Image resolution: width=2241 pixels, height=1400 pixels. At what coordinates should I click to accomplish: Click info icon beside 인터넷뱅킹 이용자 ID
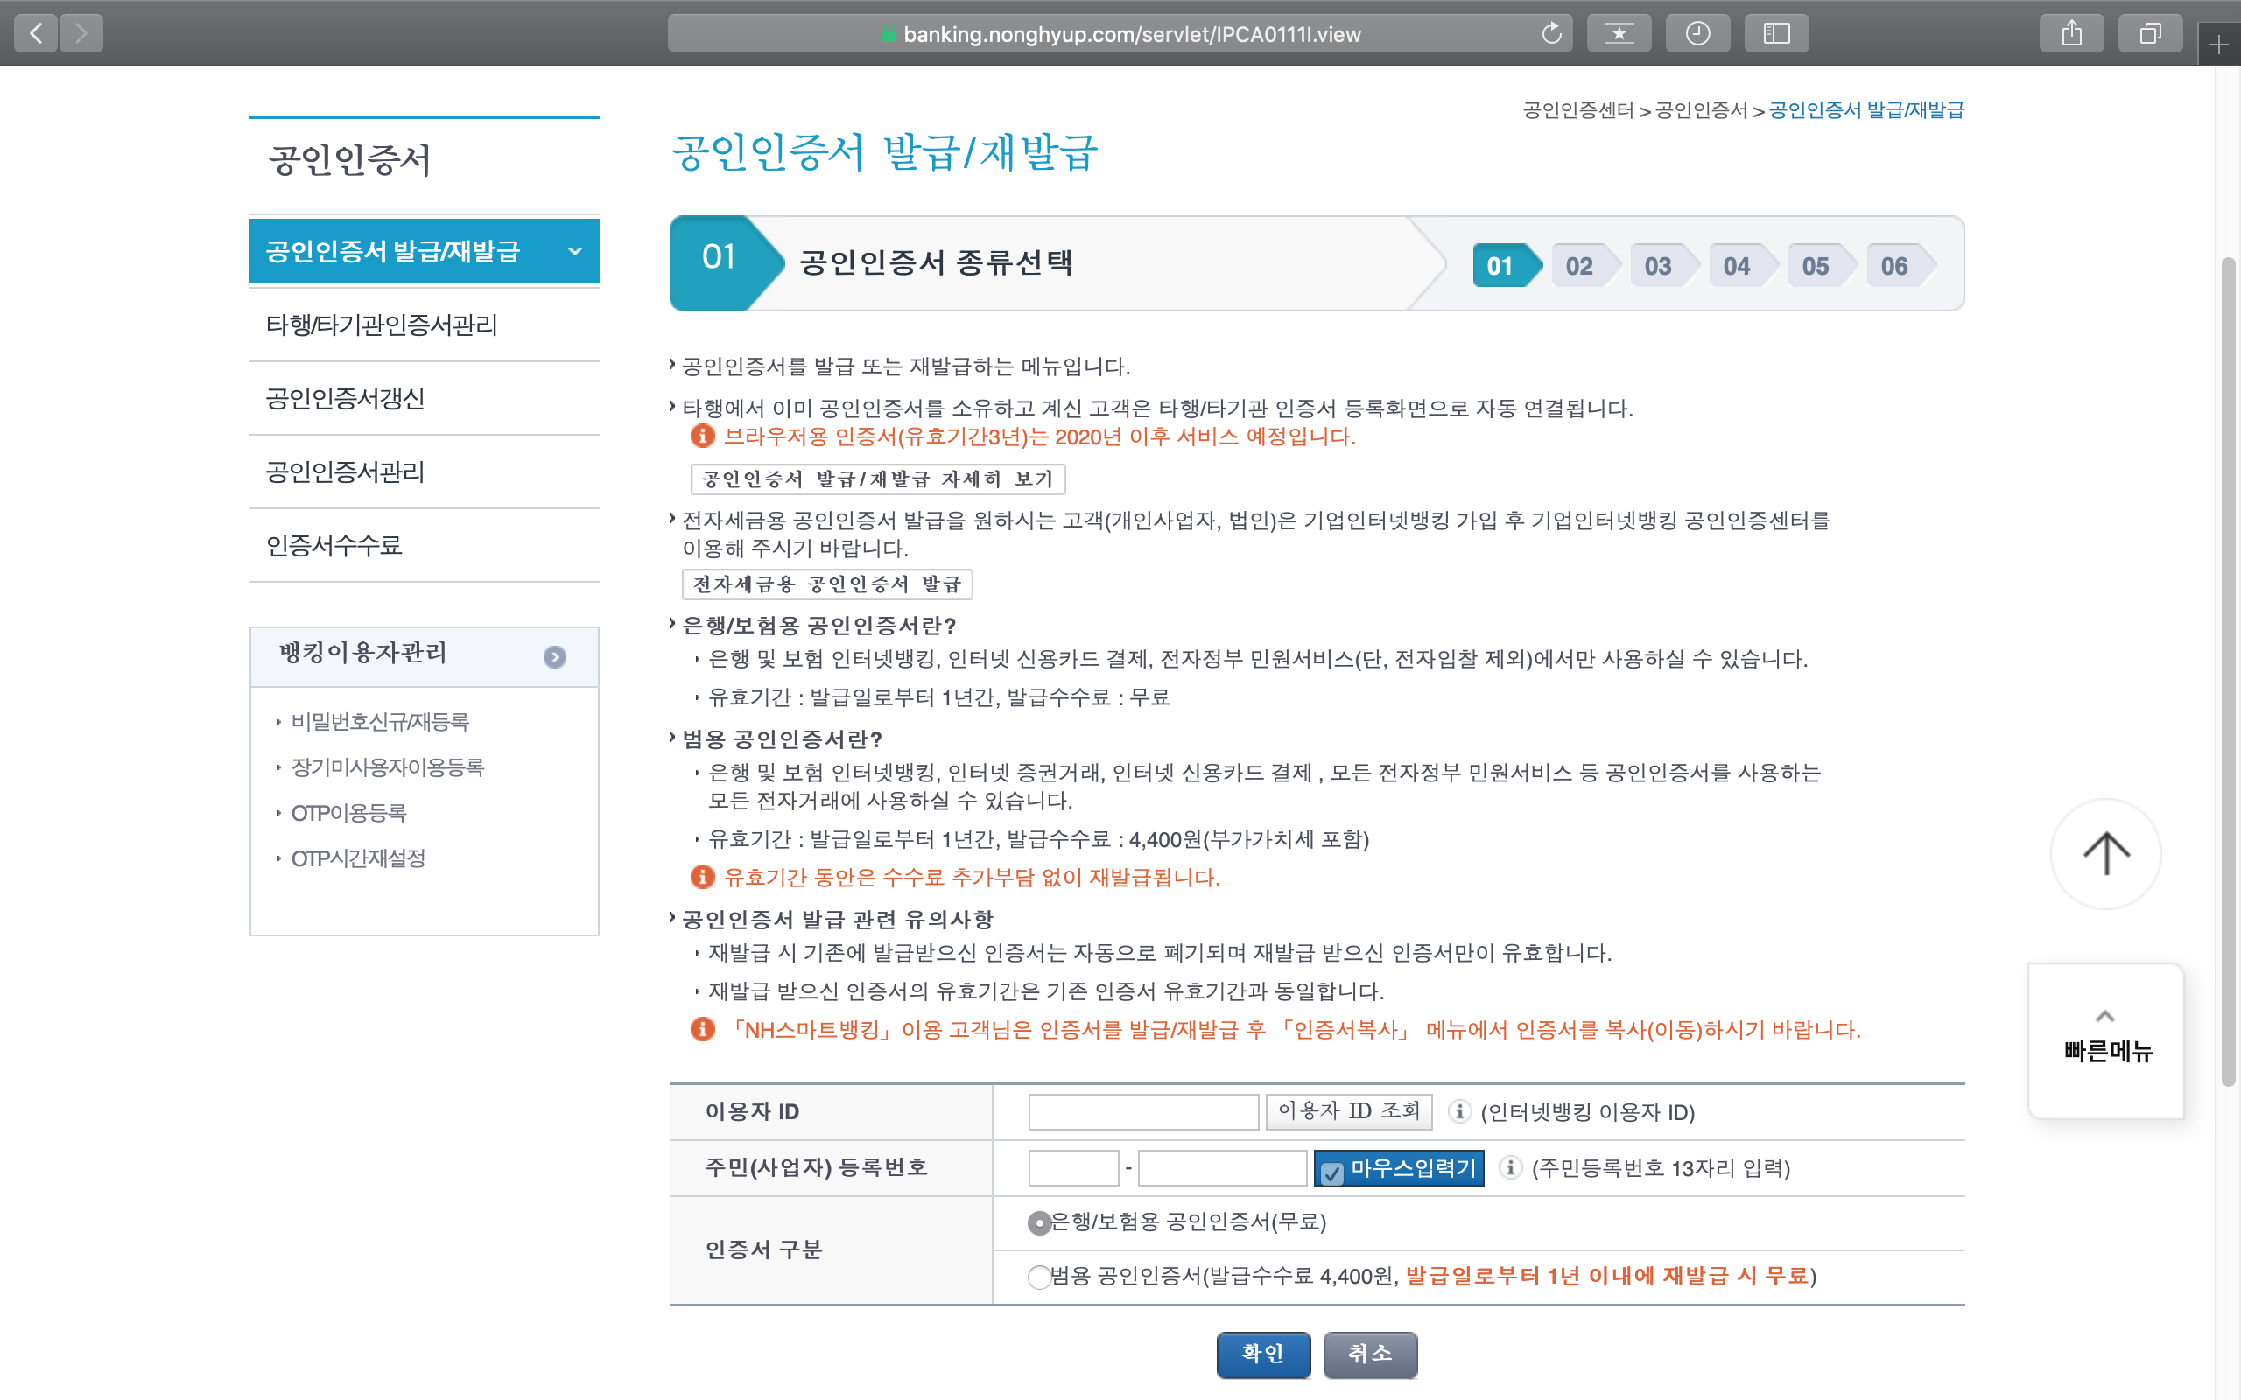[1459, 1111]
